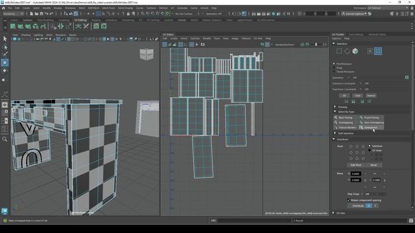Click the Inverse selection button
Image resolution: width=415 pixels, height=233 pixels.
pos(371,96)
